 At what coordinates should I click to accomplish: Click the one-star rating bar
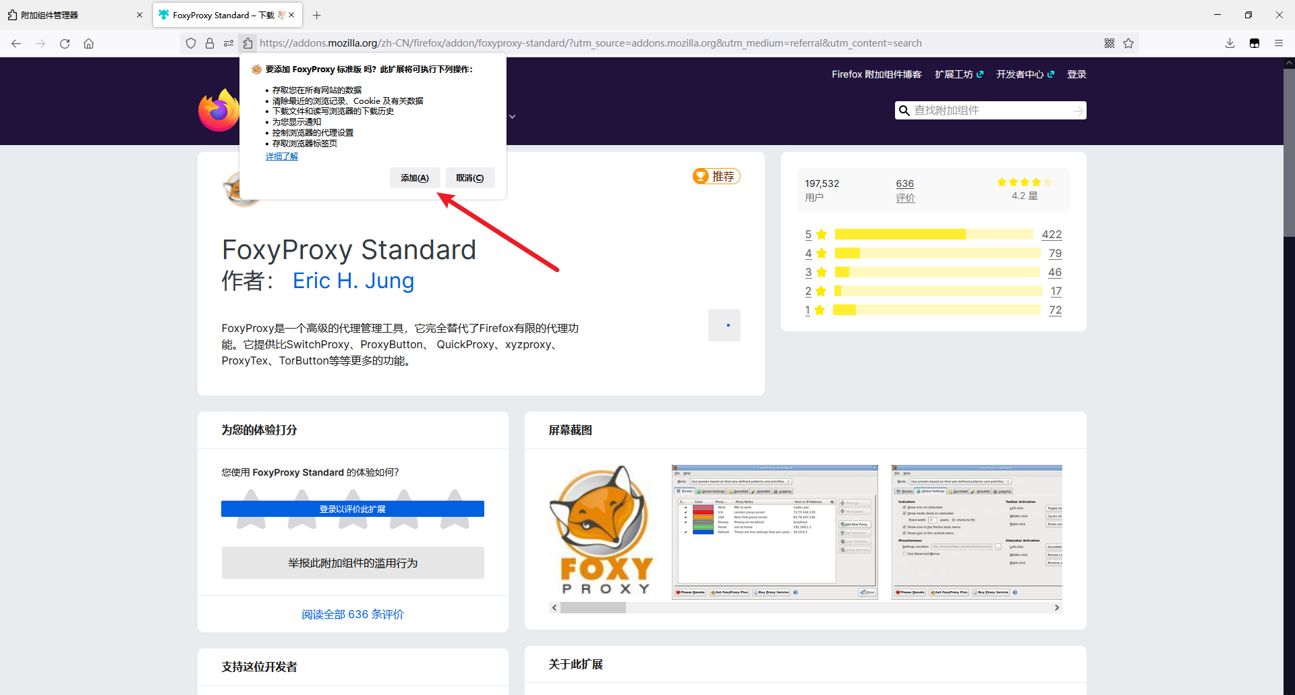pyautogui.click(x=937, y=310)
